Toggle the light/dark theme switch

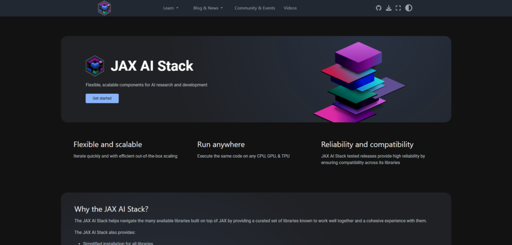pos(408,8)
